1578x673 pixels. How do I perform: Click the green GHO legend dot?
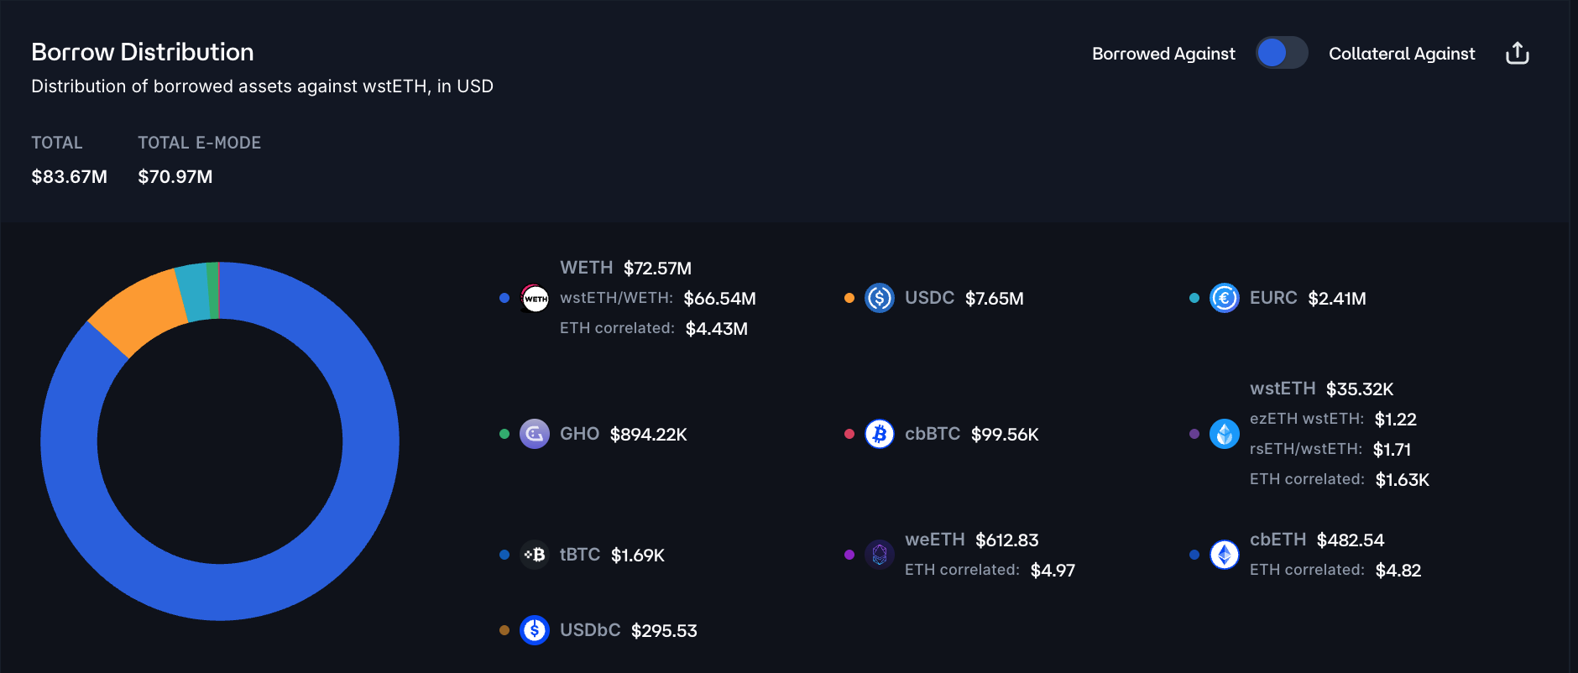pyautogui.click(x=504, y=434)
